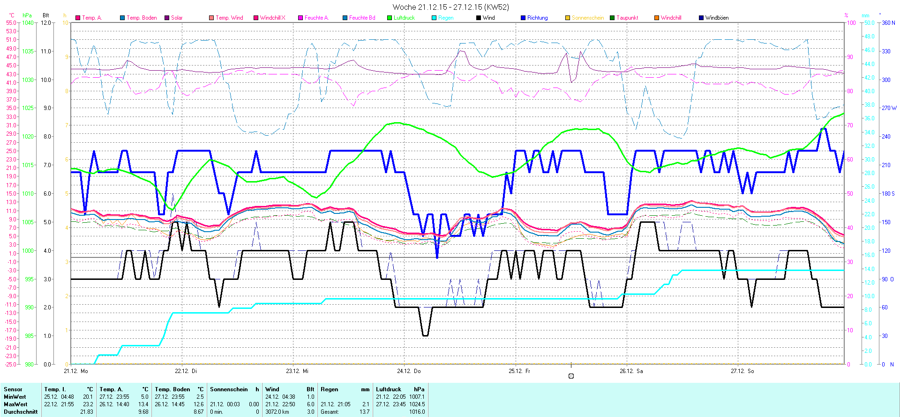Click the pink Temp. A. legend swatch

[x=78, y=18]
